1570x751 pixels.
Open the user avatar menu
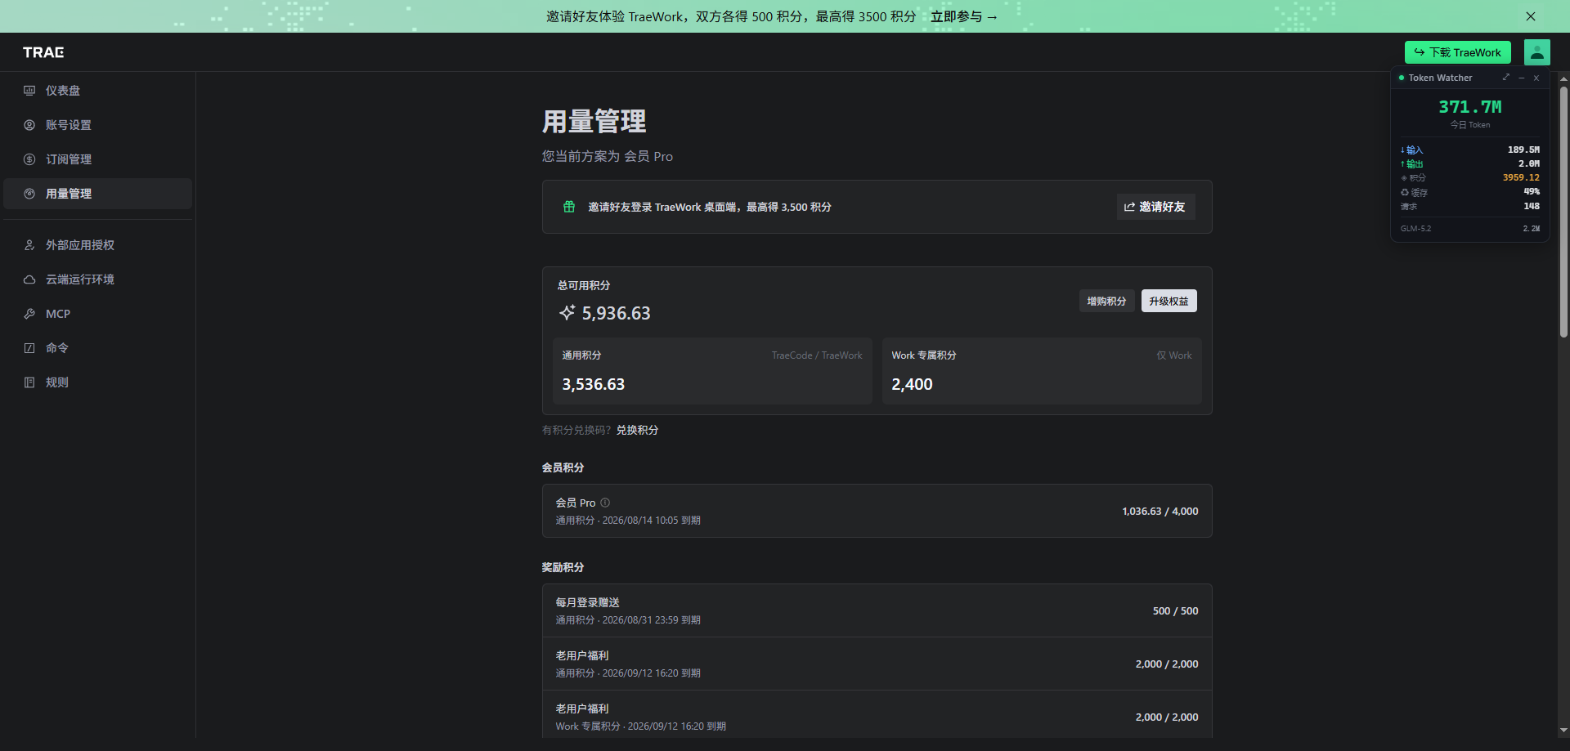(x=1536, y=52)
